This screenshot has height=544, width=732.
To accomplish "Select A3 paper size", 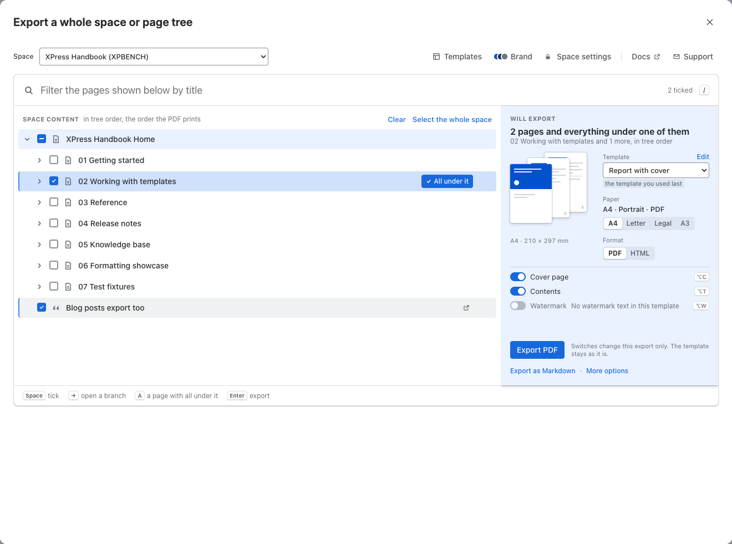I will [x=685, y=223].
